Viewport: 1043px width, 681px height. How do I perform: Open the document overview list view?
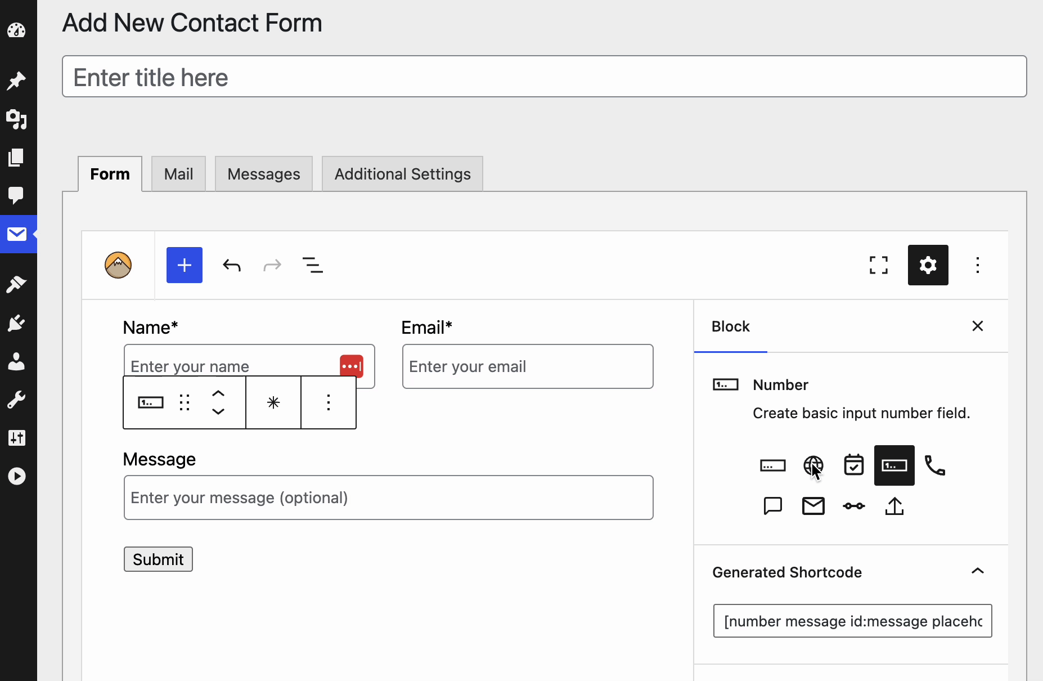pos(313,265)
